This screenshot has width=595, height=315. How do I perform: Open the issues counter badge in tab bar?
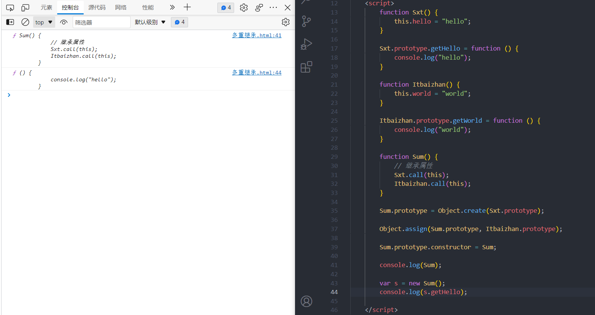coord(226,8)
